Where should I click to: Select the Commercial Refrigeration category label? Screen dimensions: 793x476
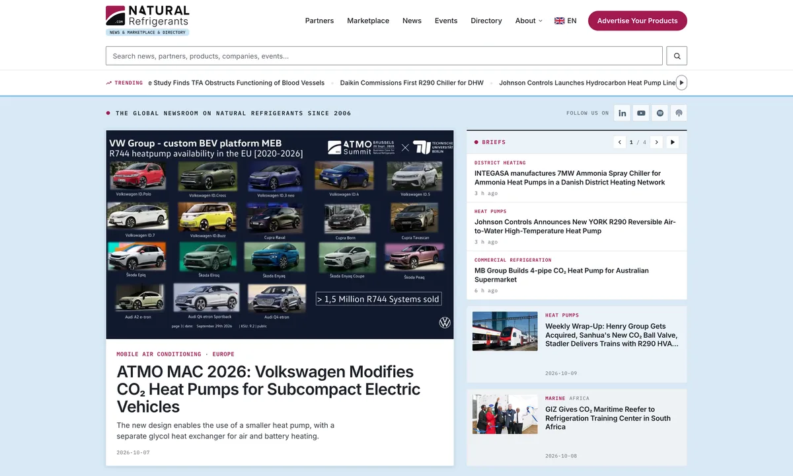point(513,260)
